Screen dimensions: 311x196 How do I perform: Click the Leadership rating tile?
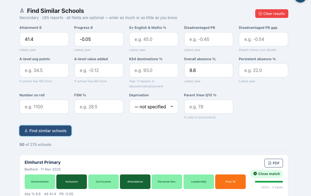coord(199,182)
